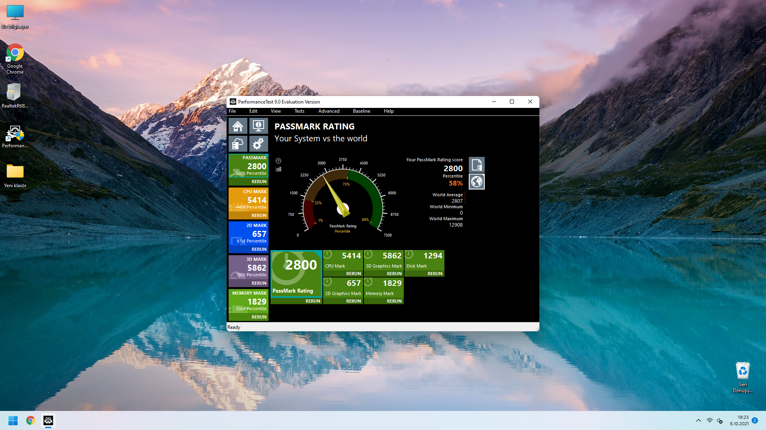Click the PerformanceTest taskbar icon
This screenshot has width=766, height=430.
click(x=48, y=420)
